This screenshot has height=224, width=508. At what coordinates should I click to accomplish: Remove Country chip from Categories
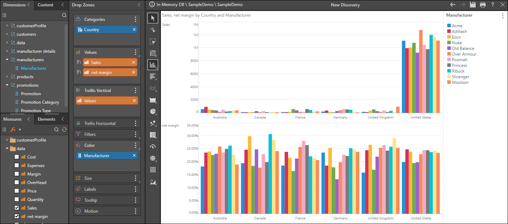[134, 30]
